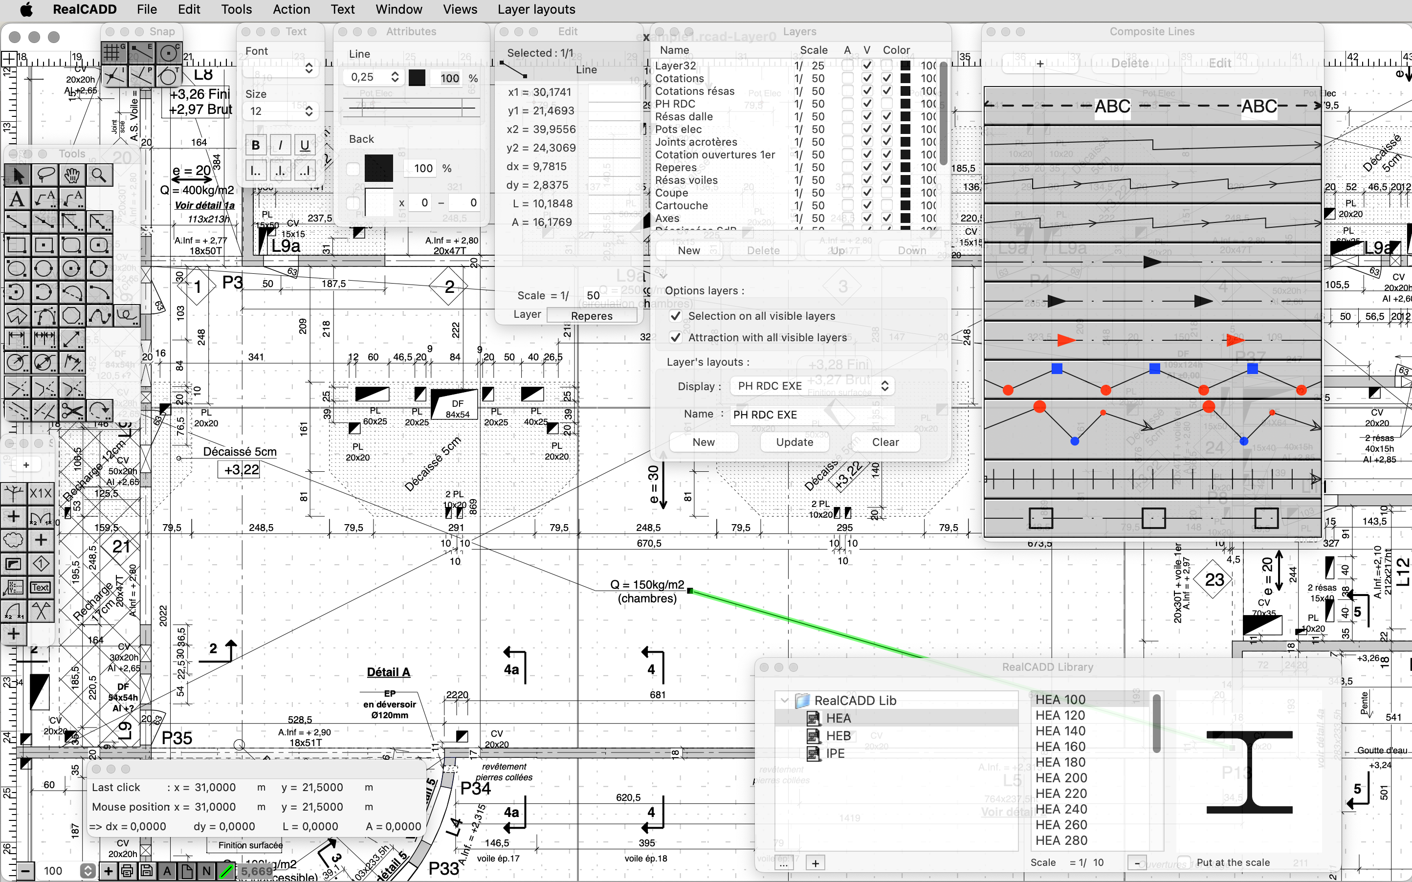The height and width of the screenshot is (882, 1412).
Task: Open the Window menu
Action: tap(398, 9)
